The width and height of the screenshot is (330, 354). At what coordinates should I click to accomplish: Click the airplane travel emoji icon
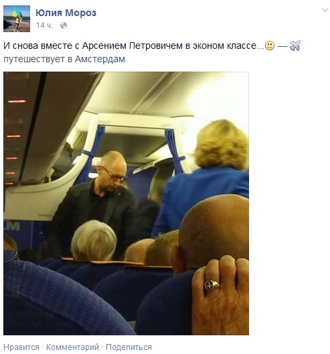pos(295,46)
